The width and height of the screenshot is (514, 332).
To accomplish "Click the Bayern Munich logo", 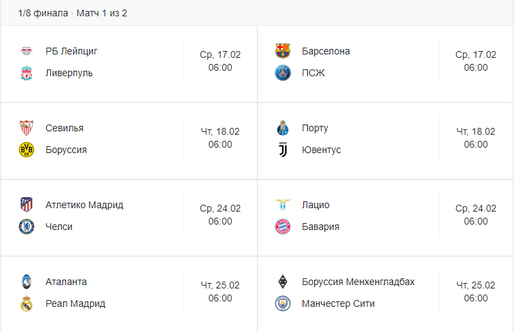I will [x=283, y=227].
